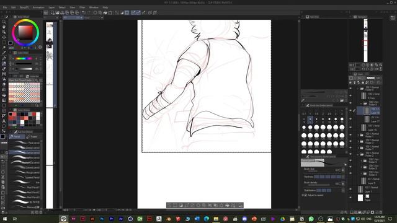The height and width of the screenshot is (223, 397).
Task: Choose the Tapered Pencil brush
Action: tap(25, 178)
